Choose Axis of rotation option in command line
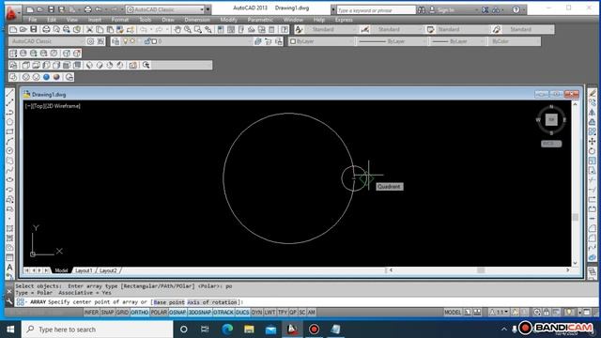 (x=213, y=302)
